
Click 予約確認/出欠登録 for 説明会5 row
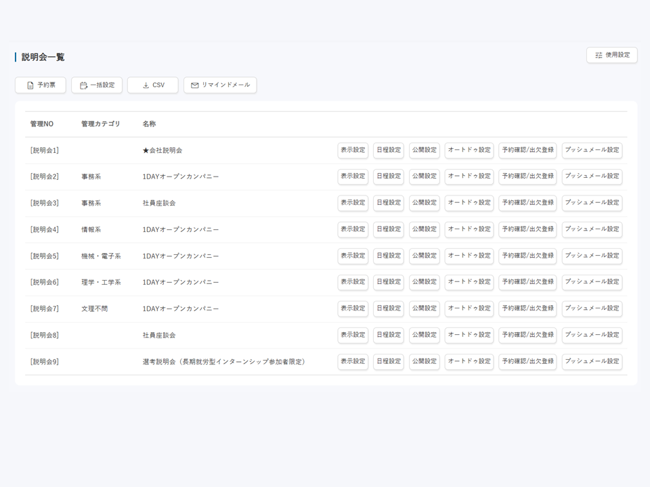click(527, 256)
